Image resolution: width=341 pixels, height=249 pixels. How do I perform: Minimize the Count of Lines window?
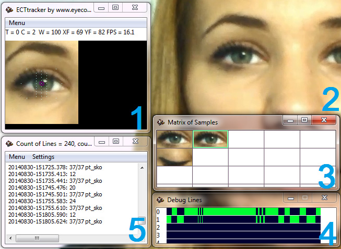[102, 141]
